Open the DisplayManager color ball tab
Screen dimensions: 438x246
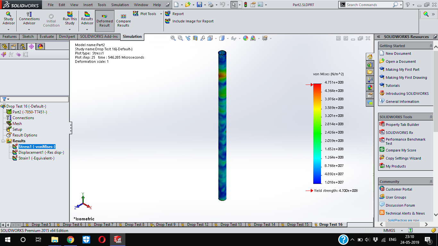tap(40, 46)
